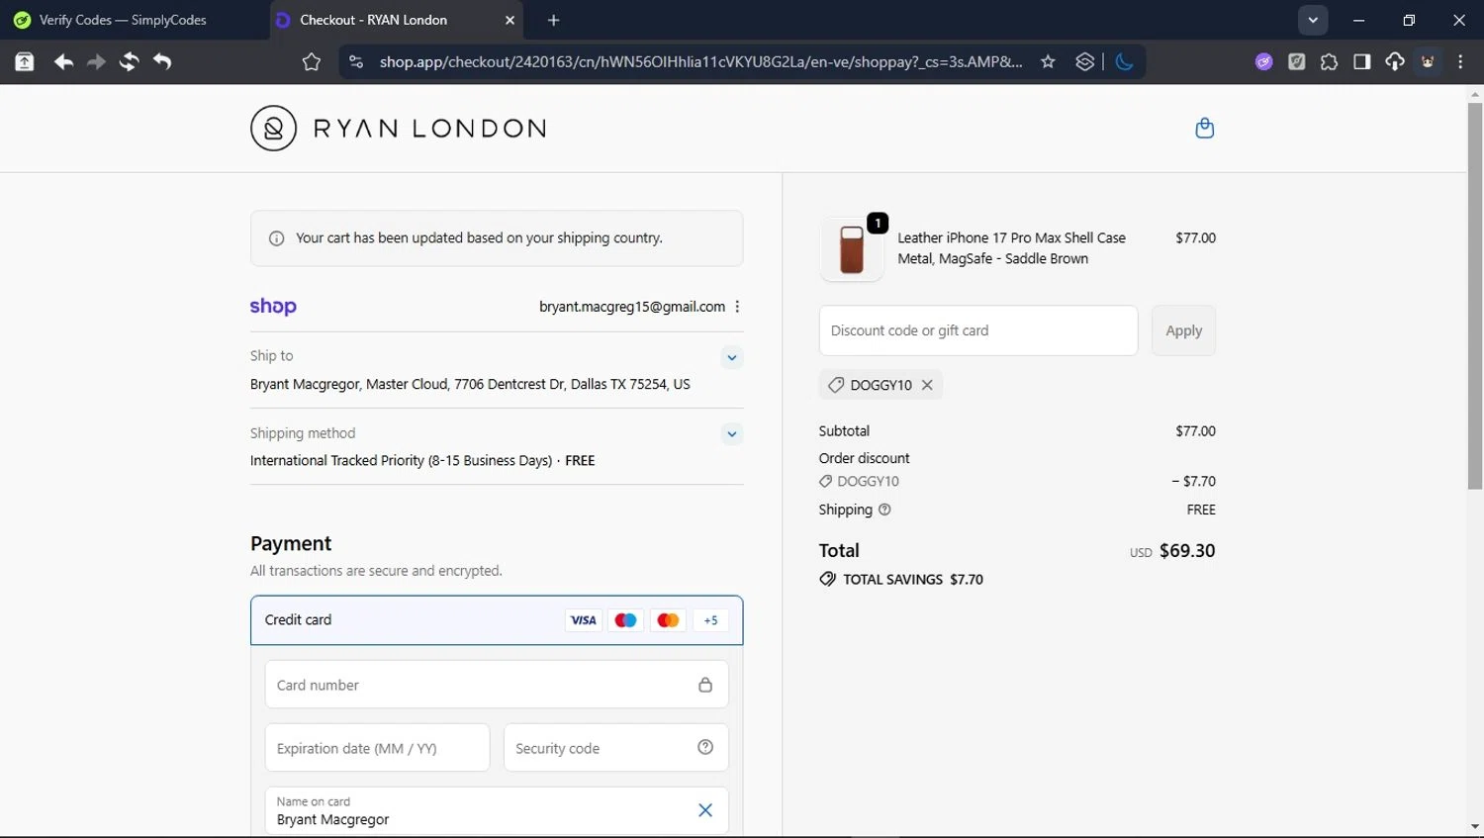Click the TOTAL SAVINGS $7.70 text
This screenshot has width=1484, height=838.
(912, 579)
